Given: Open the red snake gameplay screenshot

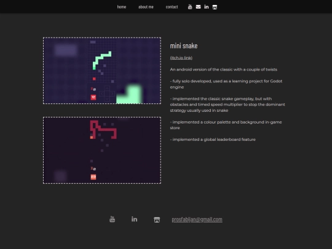Looking at the screenshot, I should click(x=102, y=151).
